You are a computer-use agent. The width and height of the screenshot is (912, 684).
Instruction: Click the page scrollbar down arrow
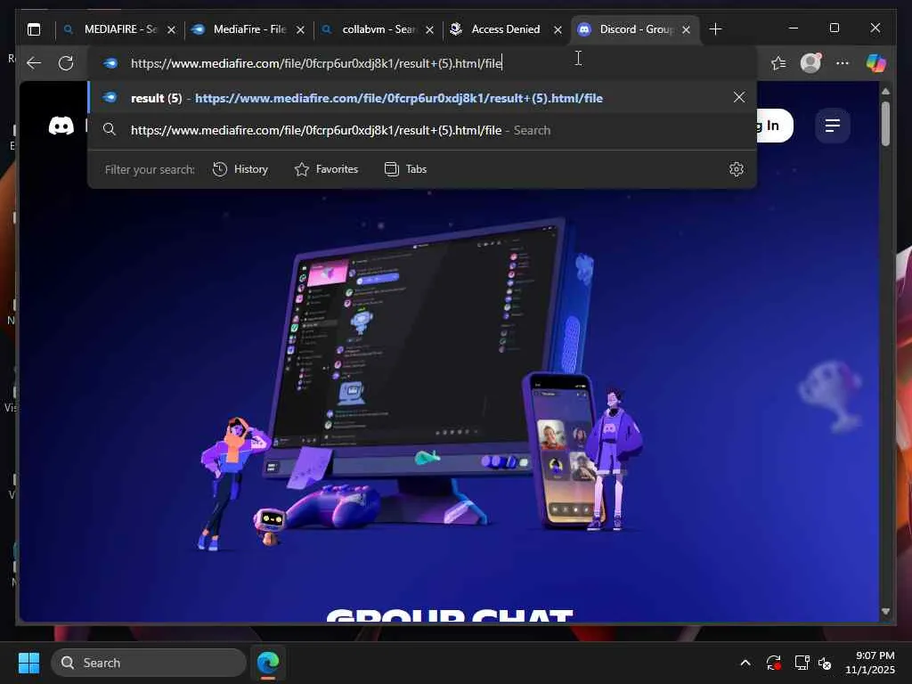pyautogui.click(x=885, y=611)
